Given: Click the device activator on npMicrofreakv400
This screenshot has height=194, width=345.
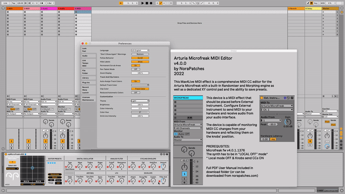Looking at the screenshot, I should (x=5, y=154).
